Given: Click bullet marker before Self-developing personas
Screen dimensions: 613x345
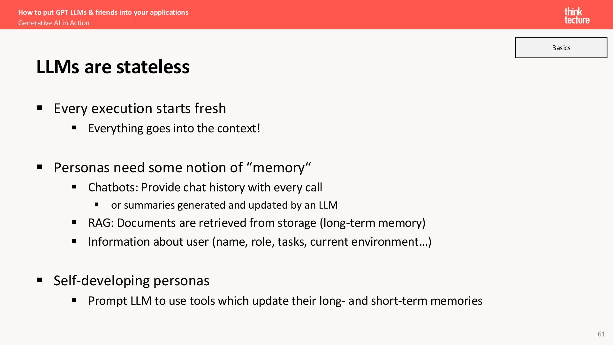Looking at the screenshot, I should point(40,280).
